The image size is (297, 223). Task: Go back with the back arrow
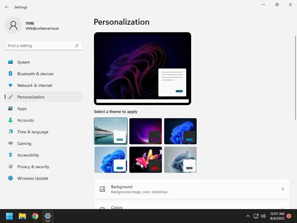(7, 7)
